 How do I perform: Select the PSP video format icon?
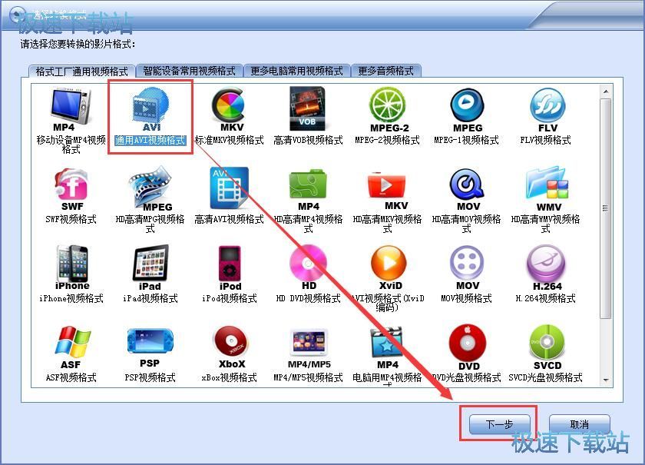150,347
